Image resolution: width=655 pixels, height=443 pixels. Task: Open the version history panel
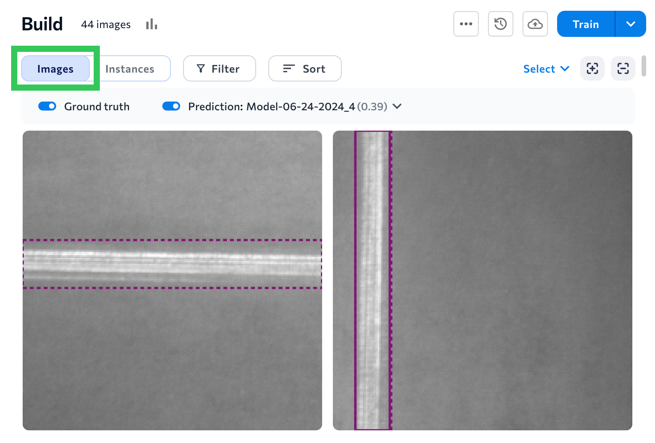[500, 24]
